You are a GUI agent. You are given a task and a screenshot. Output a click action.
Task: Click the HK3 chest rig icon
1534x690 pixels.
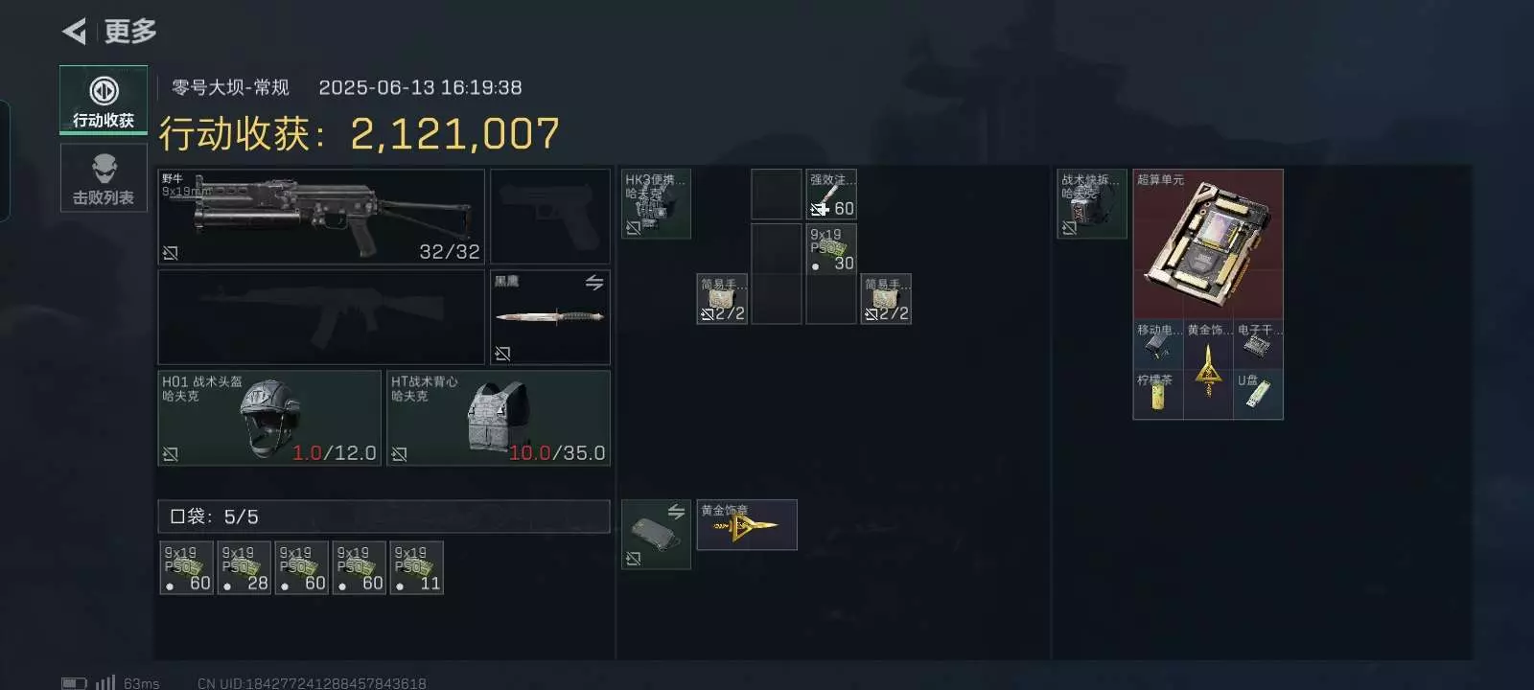656,204
